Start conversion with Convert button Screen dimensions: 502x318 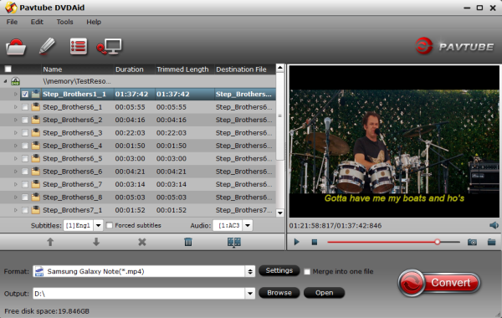[x=439, y=283]
